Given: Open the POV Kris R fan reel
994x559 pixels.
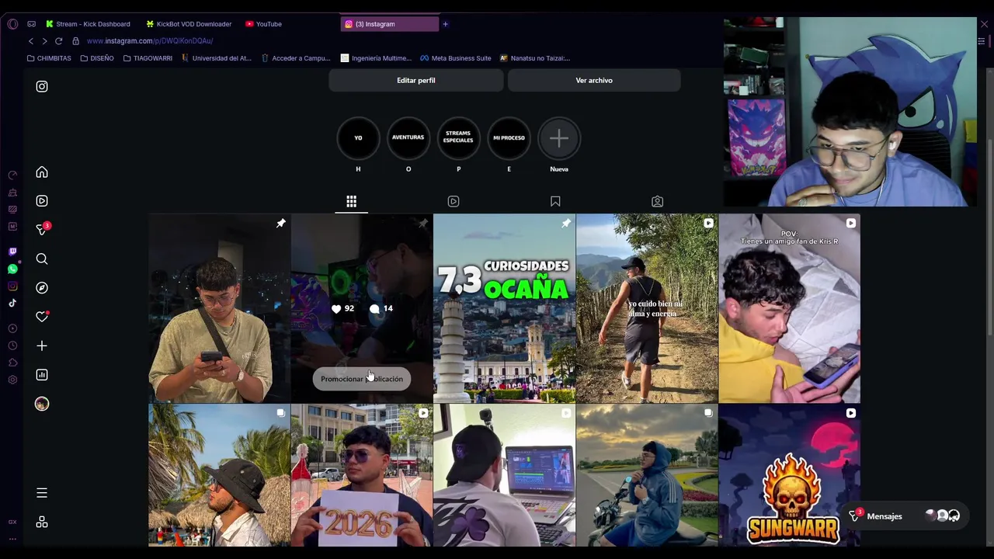Looking at the screenshot, I should pyautogui.click(x=789, y=308).
